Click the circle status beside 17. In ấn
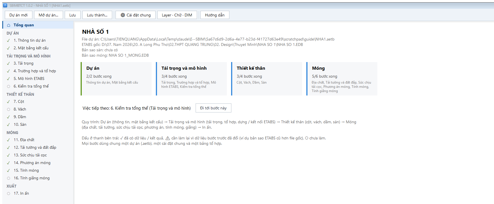The width and height of the screenshot is (494, 204). 9,194
